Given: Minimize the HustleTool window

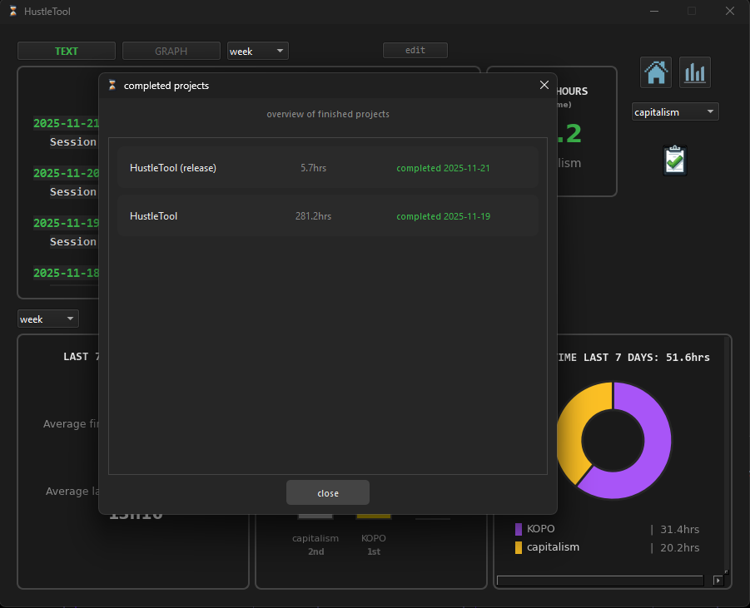Looking at the screenshot, I should click(654, 11).
